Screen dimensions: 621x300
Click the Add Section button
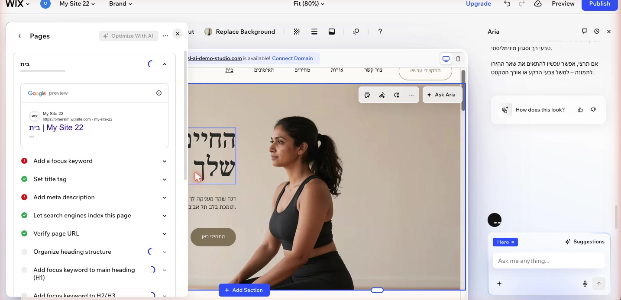click(244, 290)
